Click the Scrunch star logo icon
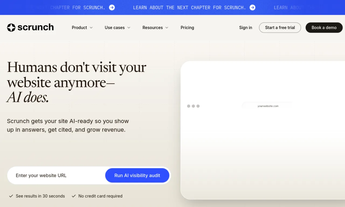This screenshot has width=345, height=207. (11, 27)
